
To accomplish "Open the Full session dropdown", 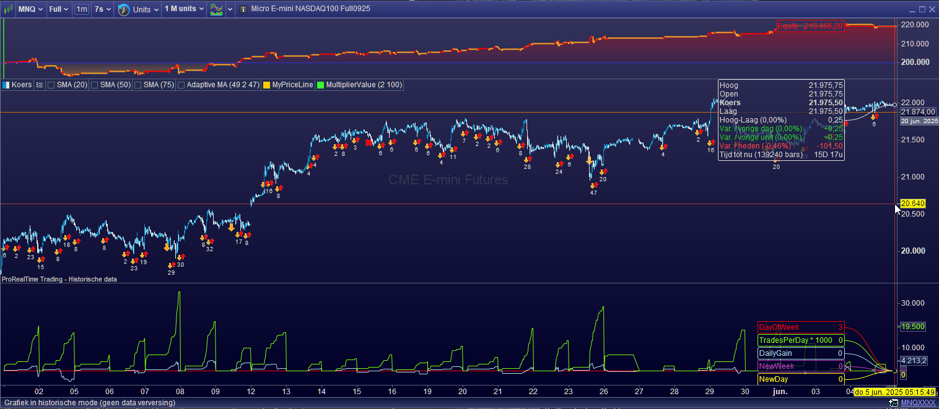I will [x=59, y=9].
